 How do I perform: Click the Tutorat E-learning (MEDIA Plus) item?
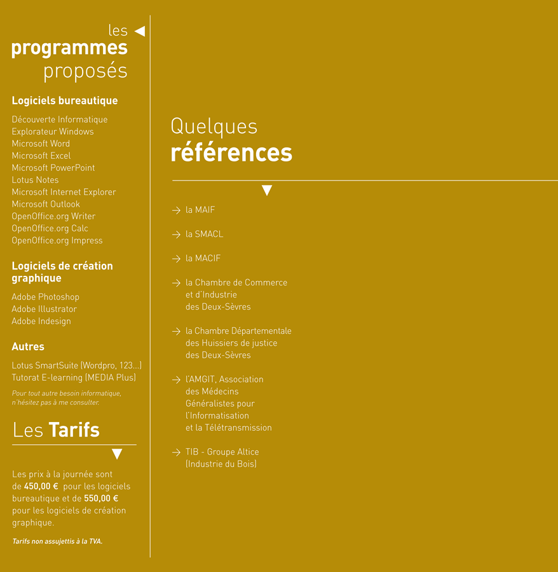[74, 378]
